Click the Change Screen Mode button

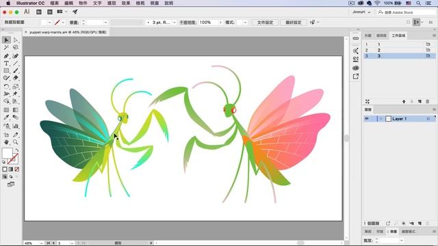pyautogui.click(x=11, y=184)
